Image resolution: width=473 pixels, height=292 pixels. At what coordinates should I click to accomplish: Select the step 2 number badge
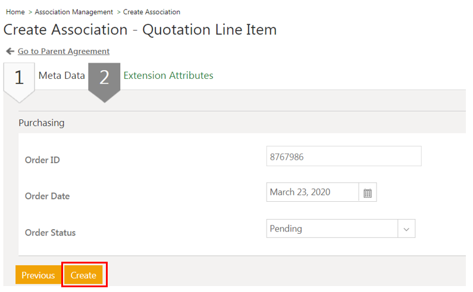(104, 78)
